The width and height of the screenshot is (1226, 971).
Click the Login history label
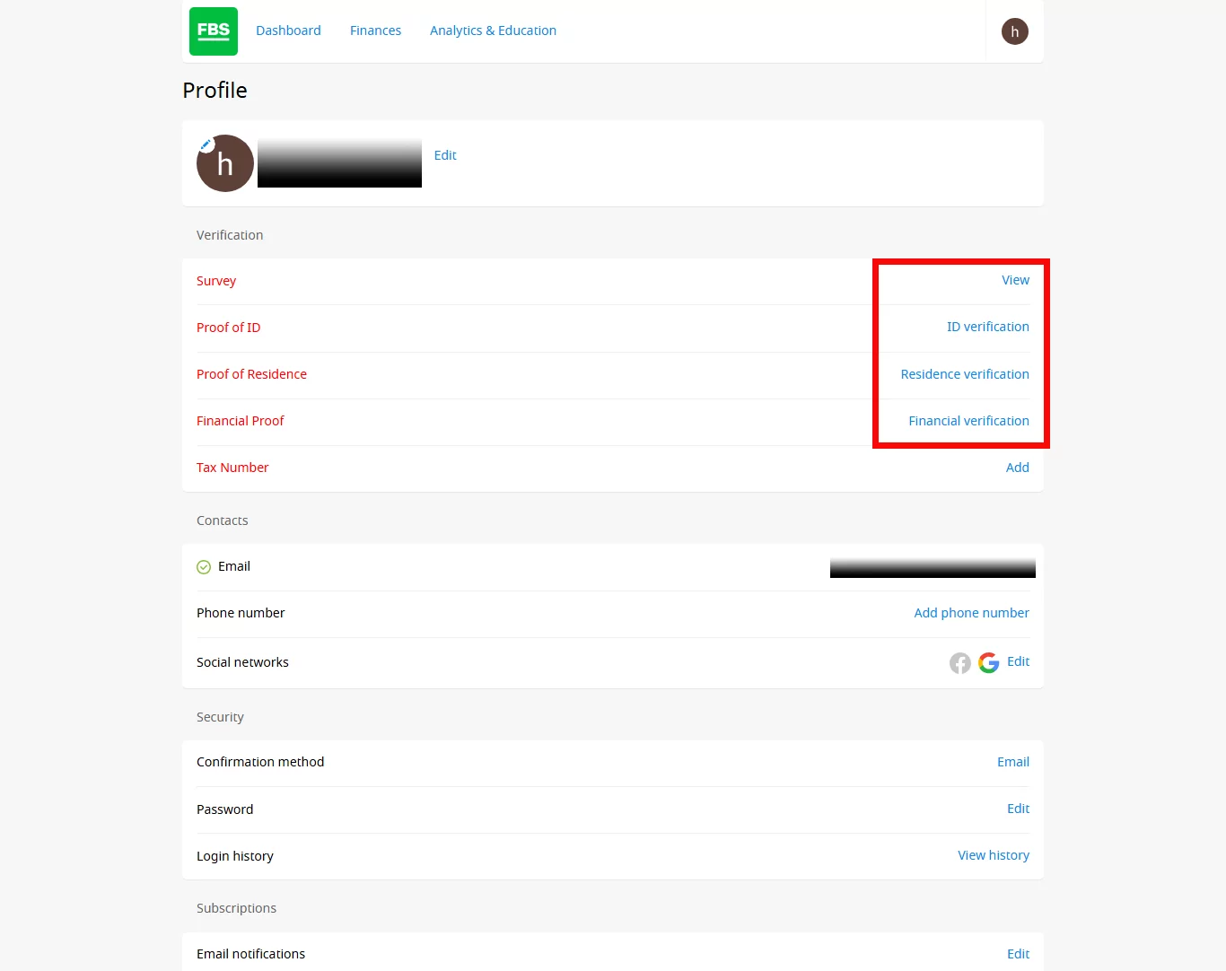pyautogui.click(x=235, y=856)
